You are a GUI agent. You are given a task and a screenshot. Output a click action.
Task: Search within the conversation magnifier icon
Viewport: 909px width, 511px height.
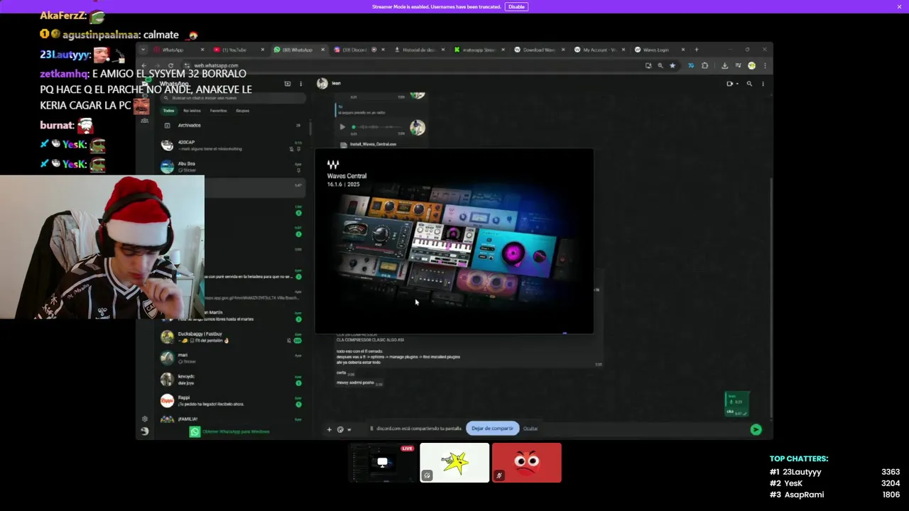tap(749, 84)
